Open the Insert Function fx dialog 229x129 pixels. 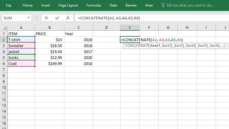point(68,18)
